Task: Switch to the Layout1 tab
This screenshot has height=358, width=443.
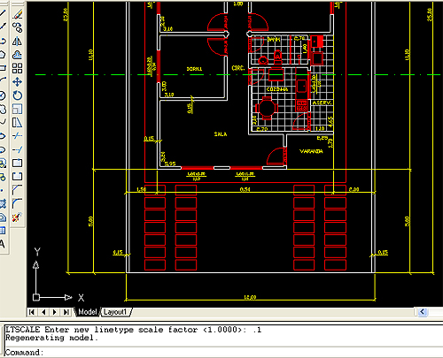Action: [x=115, y=312]
